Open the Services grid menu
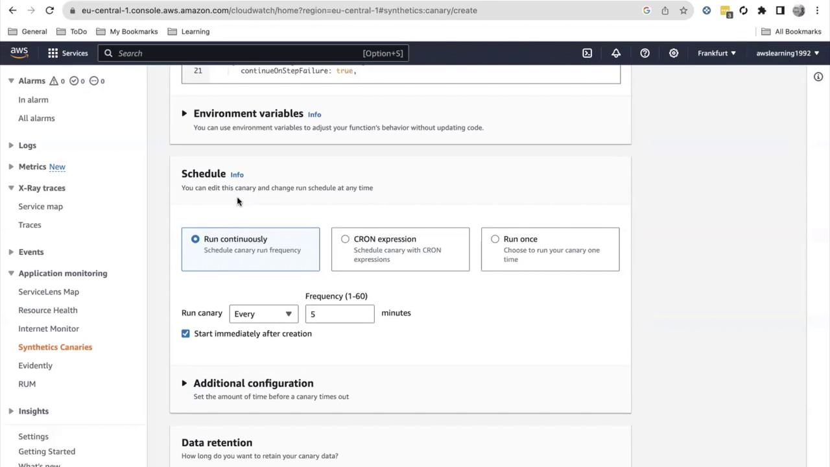The width and height of the screenshot is (830, 467). 67,53
